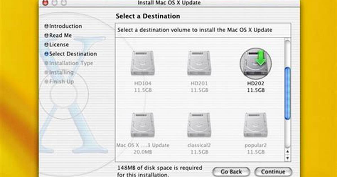This screenshot has width=337, height=177.
Task: Click the blue scrollbar thumb in volume list
Action: tap(288, 93)
